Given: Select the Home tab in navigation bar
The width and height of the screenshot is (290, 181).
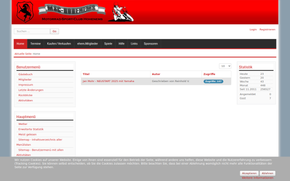Looking at the screenshot, I should point(20,44).
